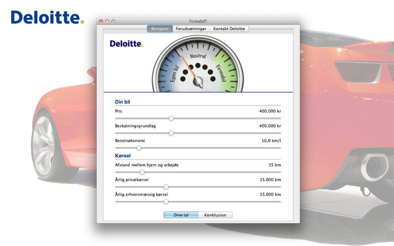Viewport: 394px width, 246px height.
Task: Switch to the Beregner tab
Action: (x=160, y=29)
